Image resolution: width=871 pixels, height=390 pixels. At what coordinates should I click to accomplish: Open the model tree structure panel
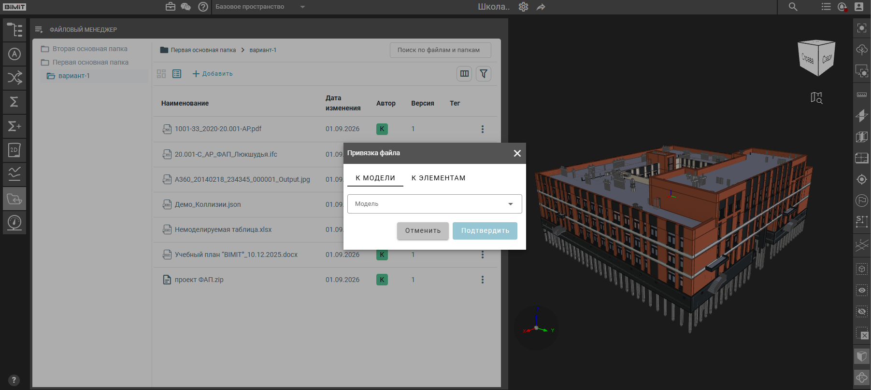pyautogui.click(x=14, y=30)
